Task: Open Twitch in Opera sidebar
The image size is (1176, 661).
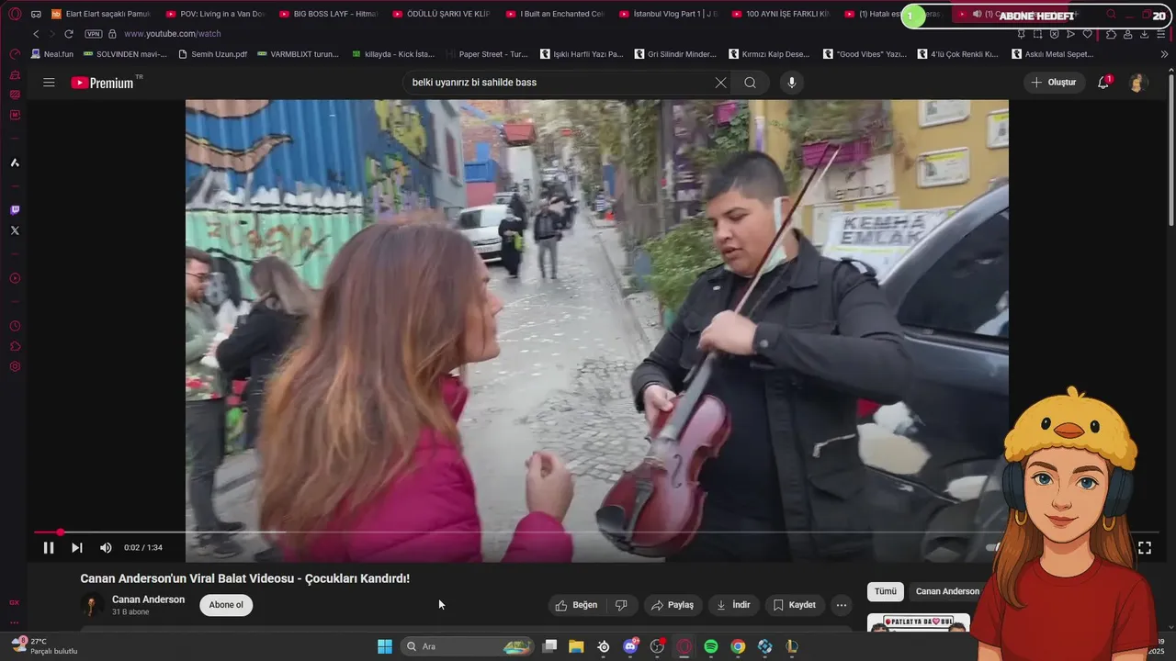Action: (15, 210)
